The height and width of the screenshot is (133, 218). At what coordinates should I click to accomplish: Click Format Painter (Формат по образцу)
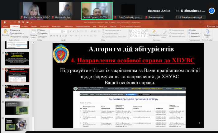(19, 37)
